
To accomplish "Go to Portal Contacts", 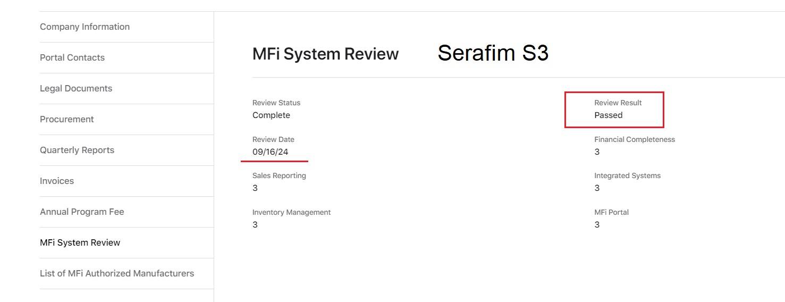I will pyautogui.click(x=72, y=57).
